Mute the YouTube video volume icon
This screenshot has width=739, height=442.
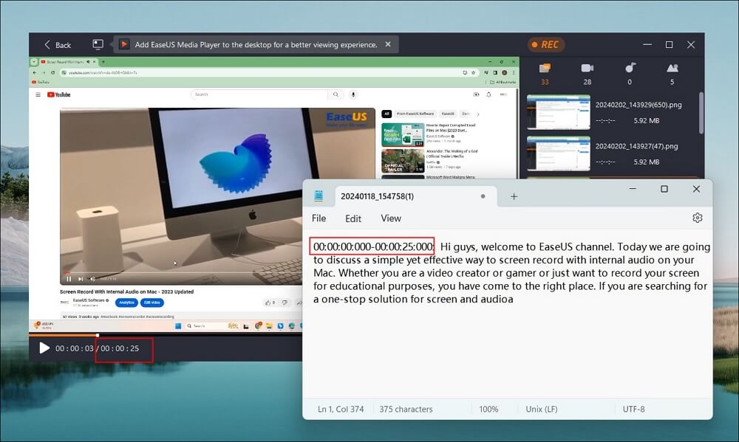coord(92,279)
